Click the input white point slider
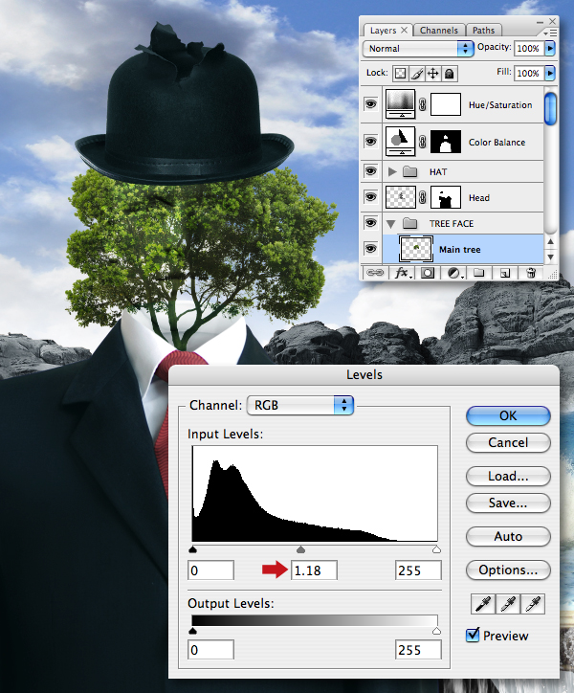Image resolution: width=574 pixels, height=693 pixels. (436, 549)
